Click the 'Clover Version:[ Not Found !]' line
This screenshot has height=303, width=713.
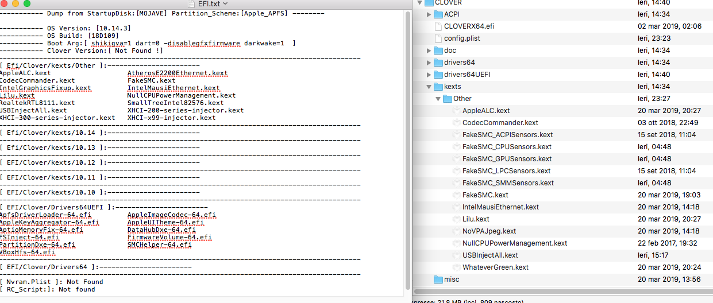coord(105,50)
